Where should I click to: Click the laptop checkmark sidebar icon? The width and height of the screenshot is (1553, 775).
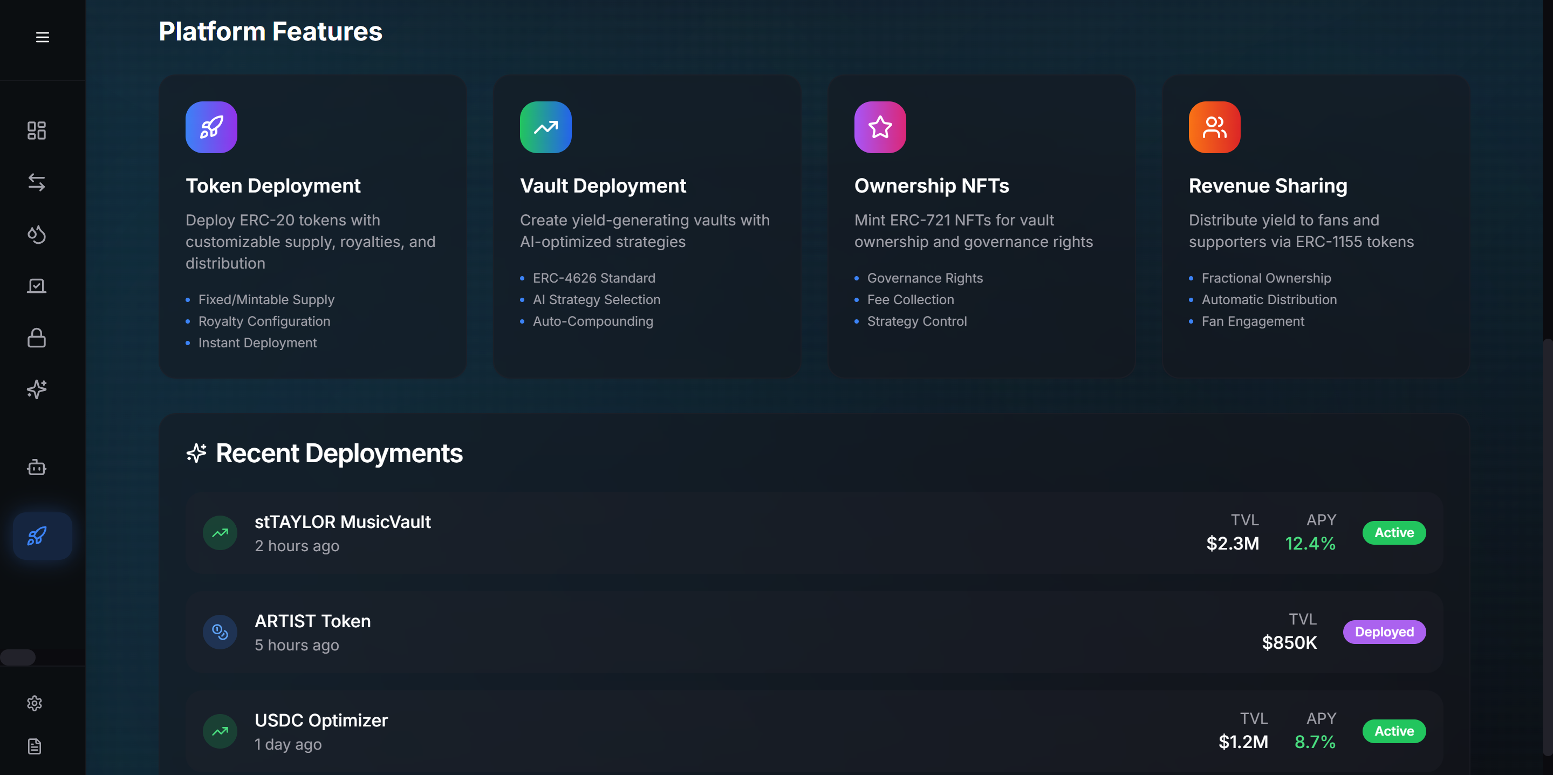(36, 286)
